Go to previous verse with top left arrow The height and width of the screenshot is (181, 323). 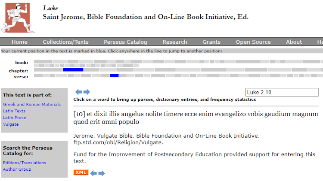78,92
